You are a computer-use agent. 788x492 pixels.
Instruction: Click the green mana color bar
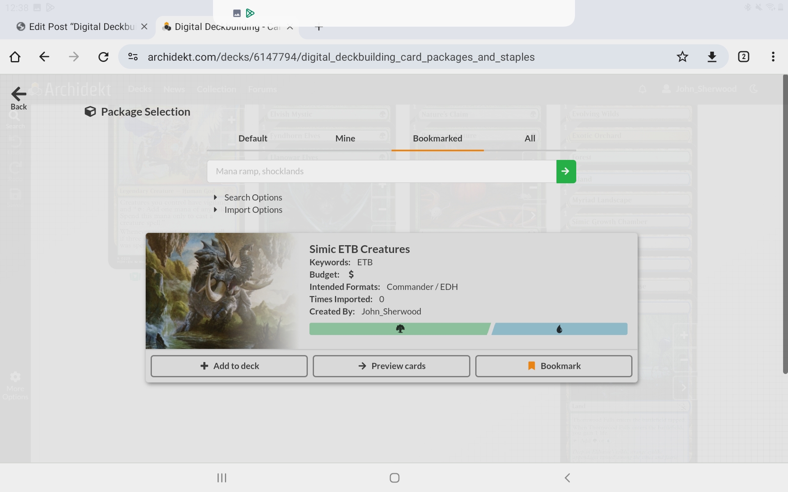(x=399, y=329)
